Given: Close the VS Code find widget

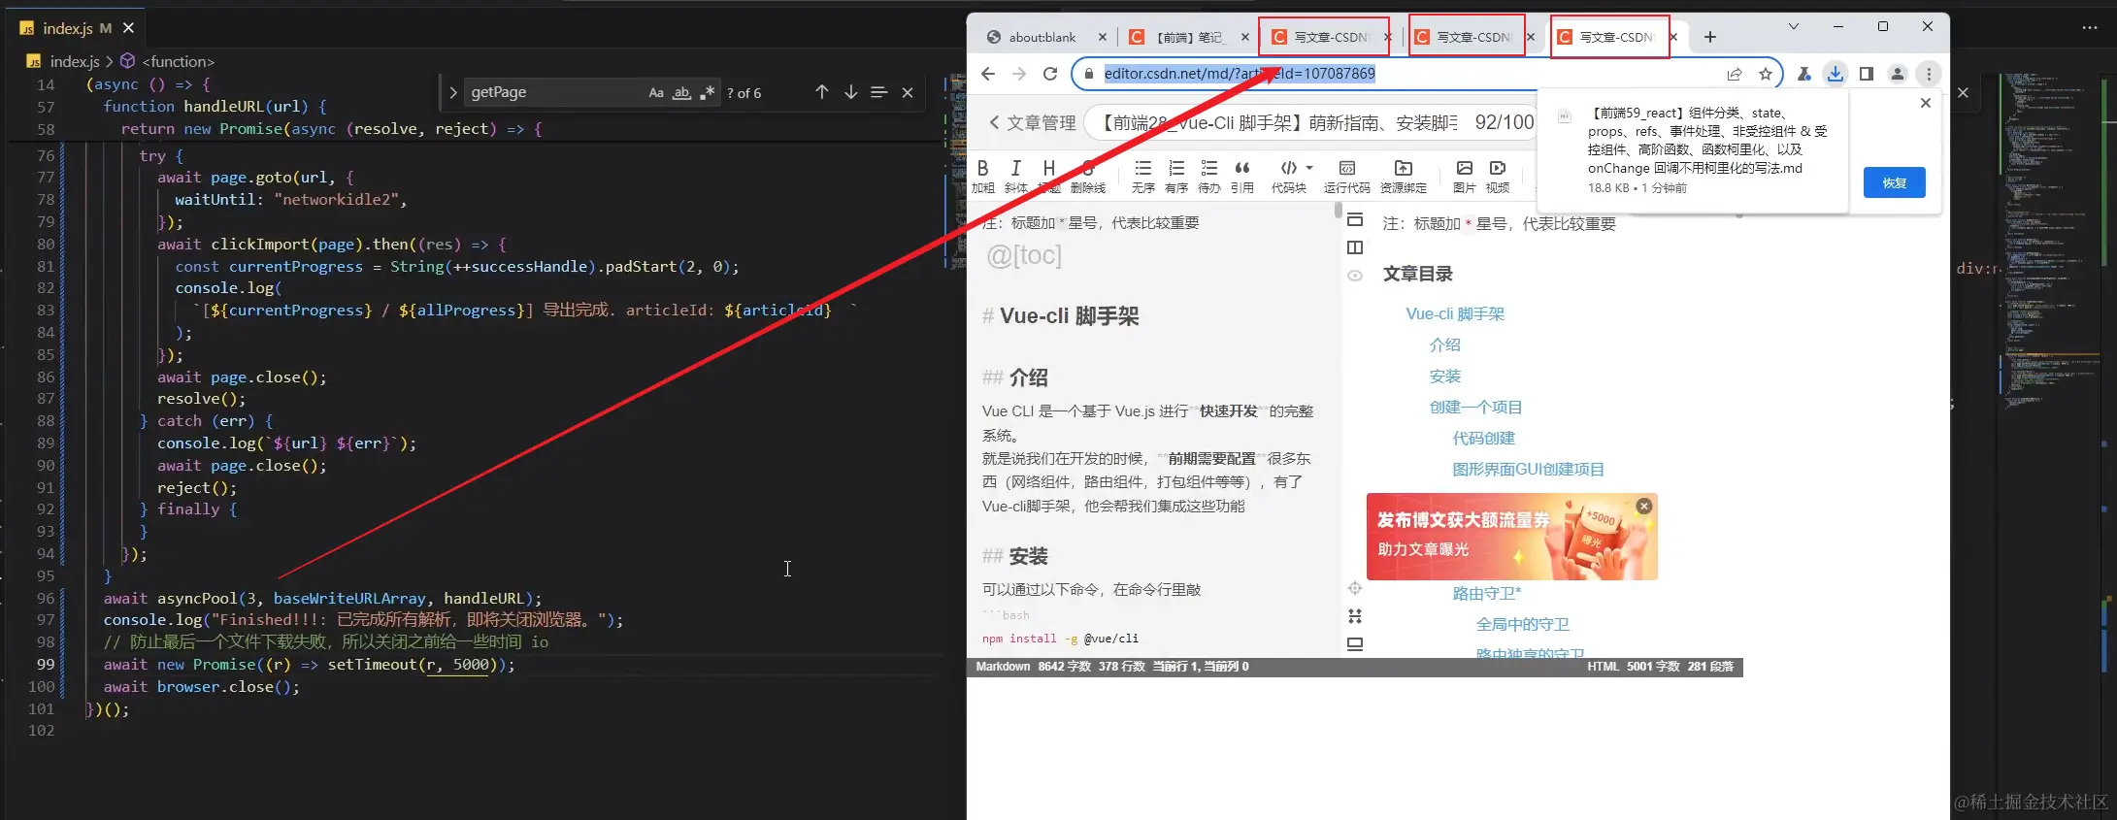Looking at the screenshot, I should [908, 92].
